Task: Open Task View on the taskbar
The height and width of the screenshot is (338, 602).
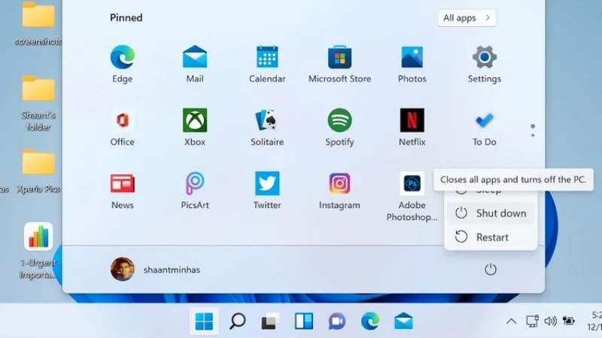Action: (270, 321)
